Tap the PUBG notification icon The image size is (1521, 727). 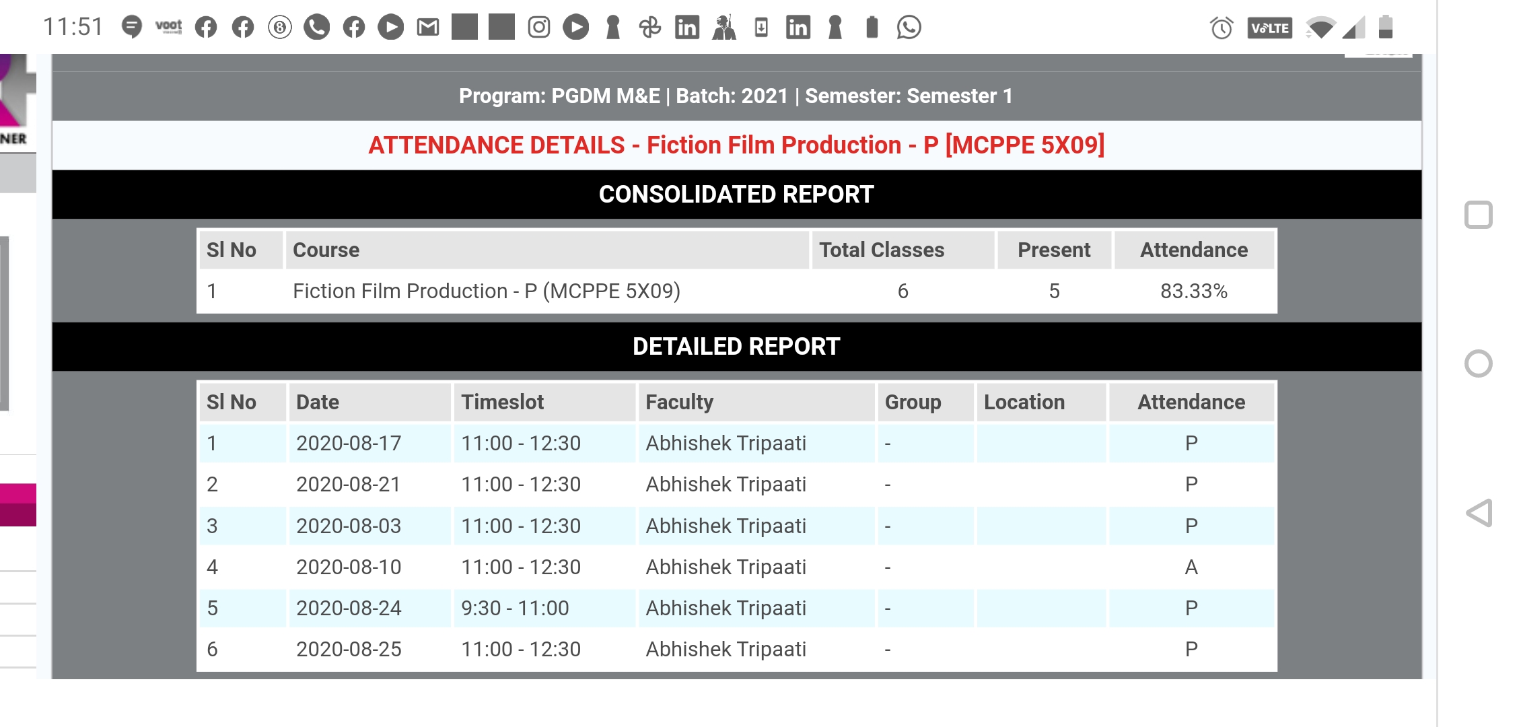725,27
